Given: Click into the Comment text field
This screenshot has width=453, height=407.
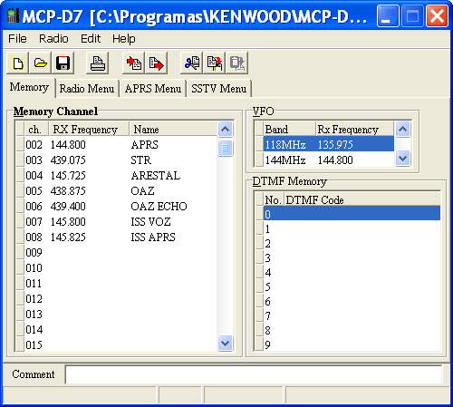Looking at the screenshot, I should [254, 374].
